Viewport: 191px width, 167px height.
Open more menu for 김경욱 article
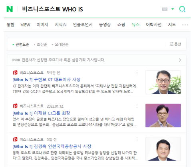(x=137, y=139)
